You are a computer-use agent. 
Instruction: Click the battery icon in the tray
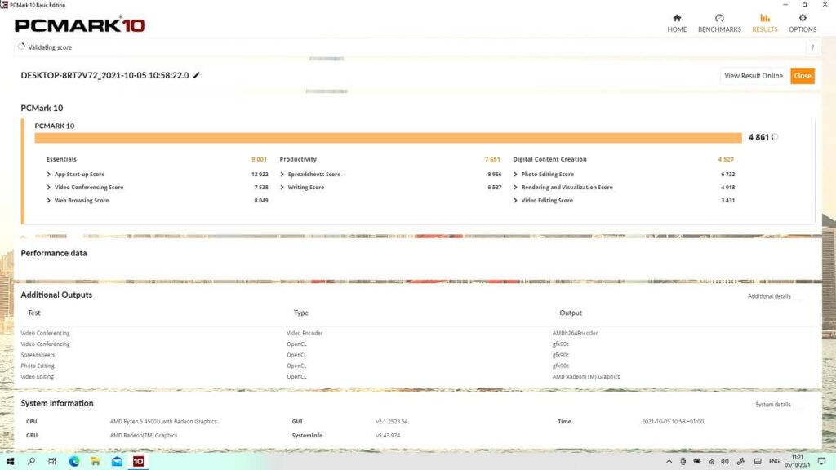point(697,462)
